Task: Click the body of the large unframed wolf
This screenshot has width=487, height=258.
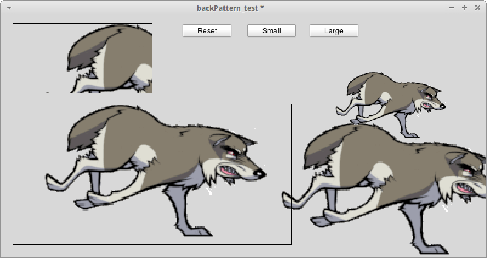Action: coord(389,164)
